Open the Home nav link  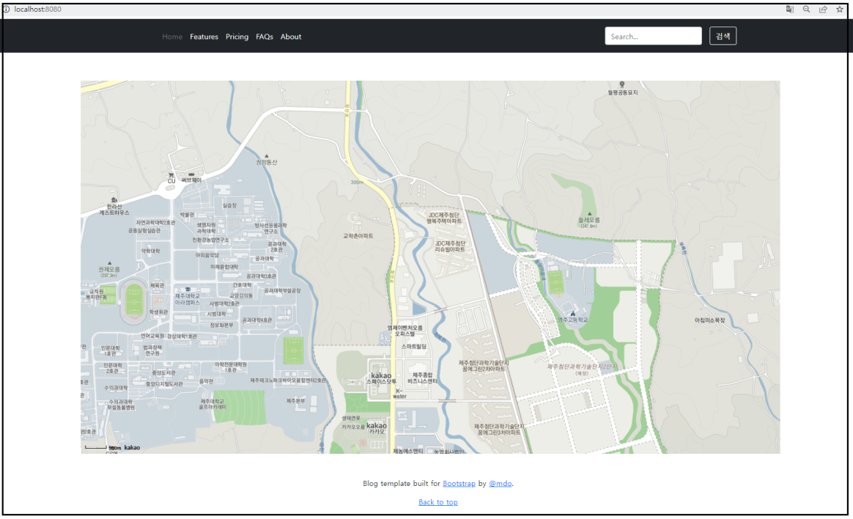(x=172, y=37)
